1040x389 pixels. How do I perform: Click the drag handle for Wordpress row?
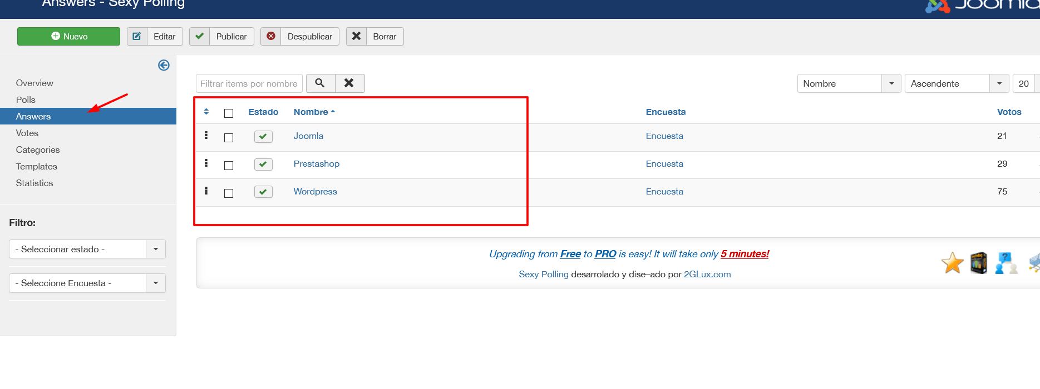coord(206,191)
